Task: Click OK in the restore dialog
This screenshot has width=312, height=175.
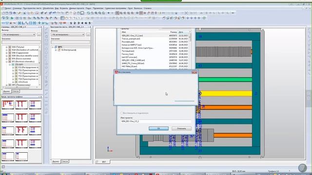Action: pos(158,128)
